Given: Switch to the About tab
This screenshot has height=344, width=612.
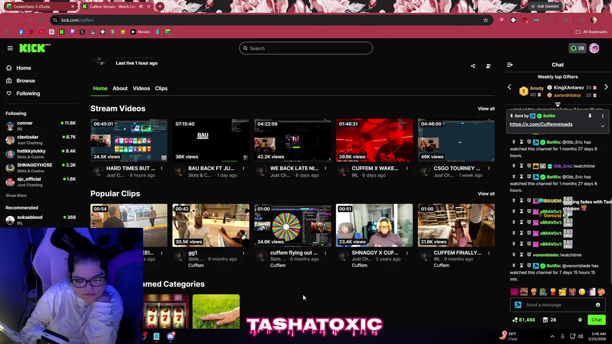Looking at the screenshot, I should coord(120,88).
